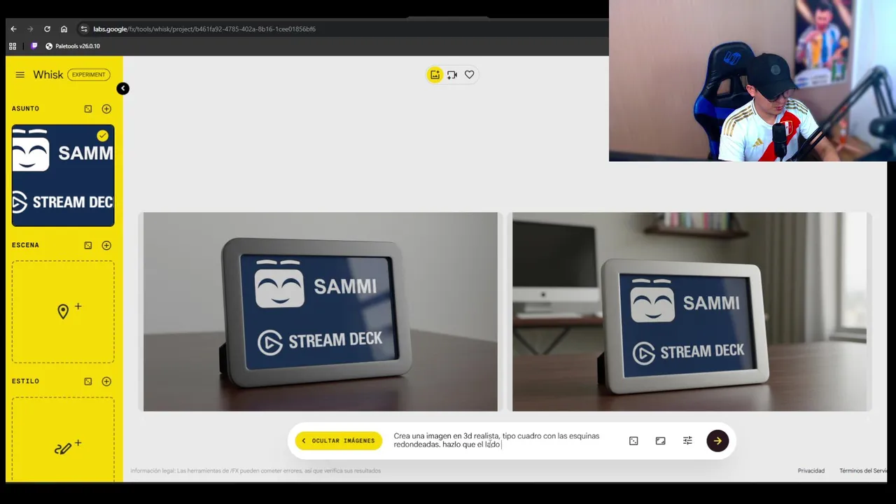Open the Paletools v26.0.10 bookmark

coord(73,46)
